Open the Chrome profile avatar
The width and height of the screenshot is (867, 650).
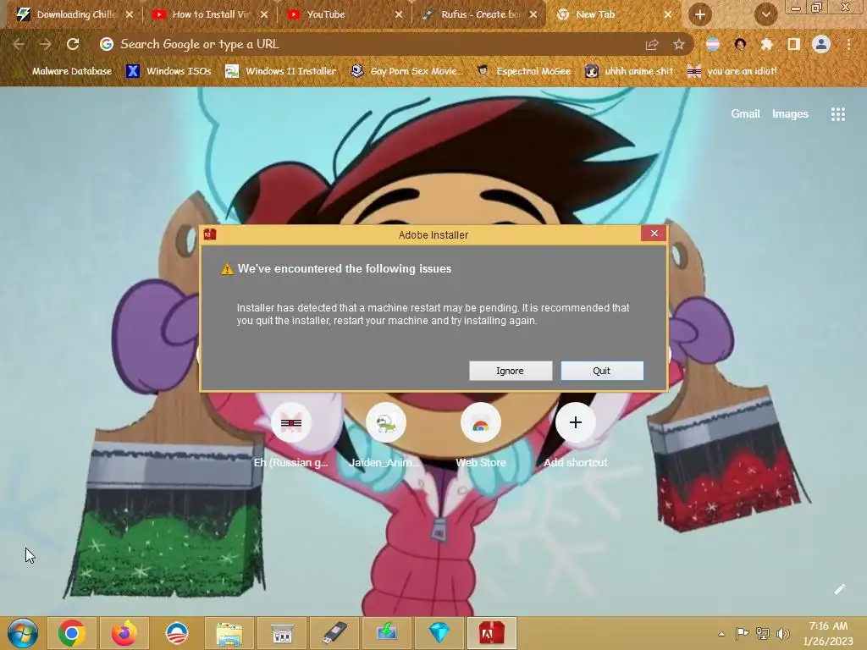821,44
